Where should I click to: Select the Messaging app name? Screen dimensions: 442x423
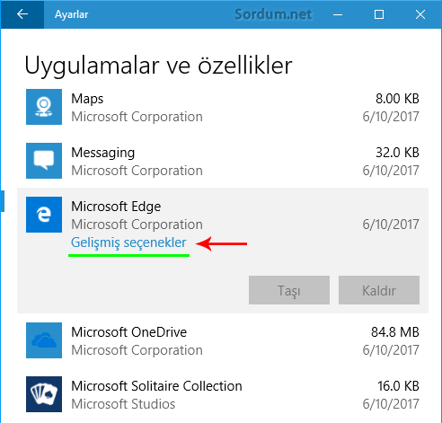coord(103,153)
